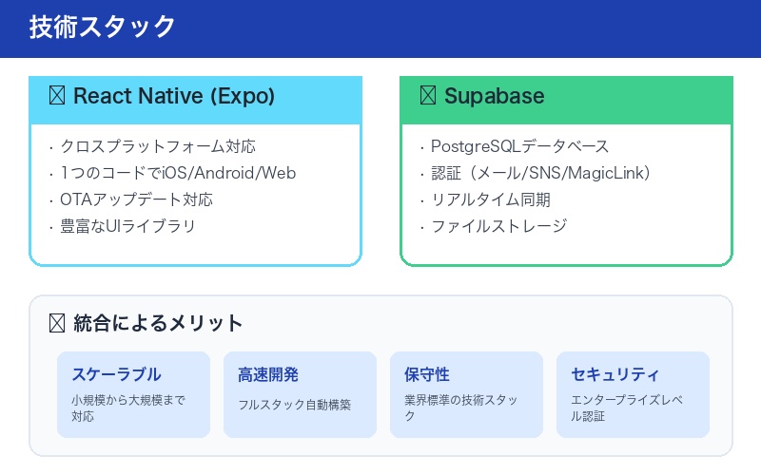Image resolution: width=761 pixels, height=475 pixels.
Task: Select the リアルタイム同期 bullet
Action: coord(491,199)
